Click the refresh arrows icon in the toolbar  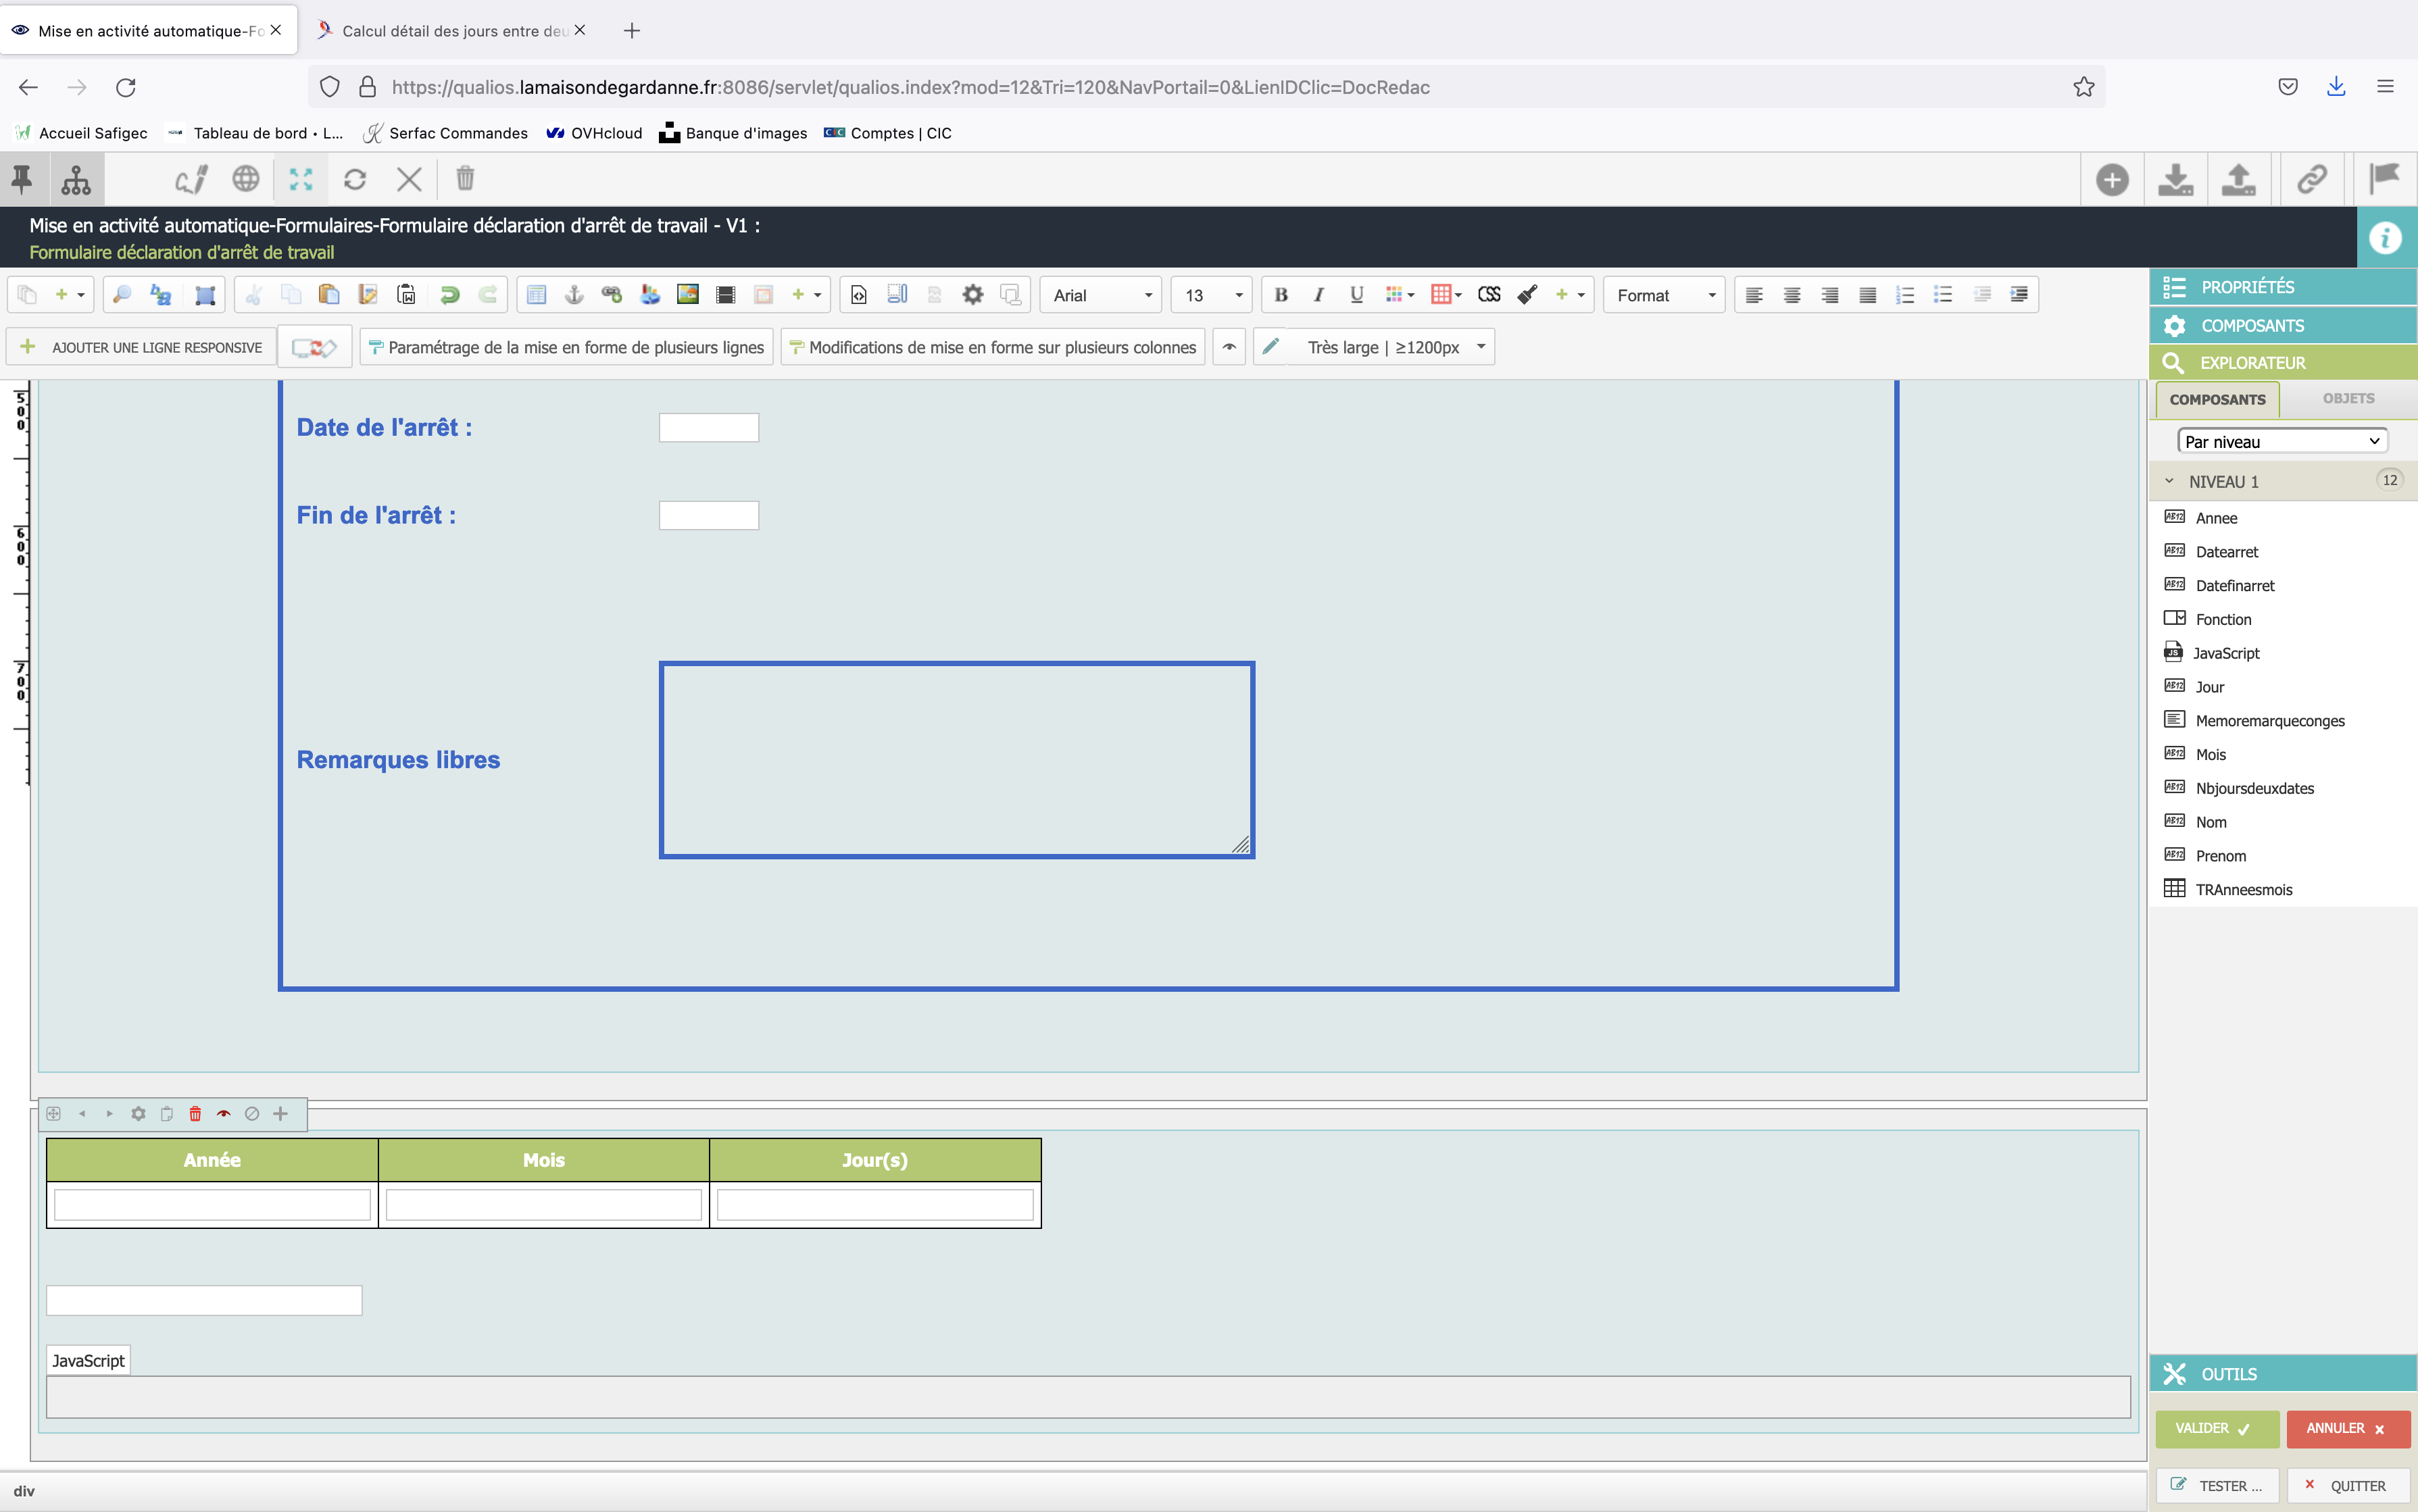[x=355, y=180]
